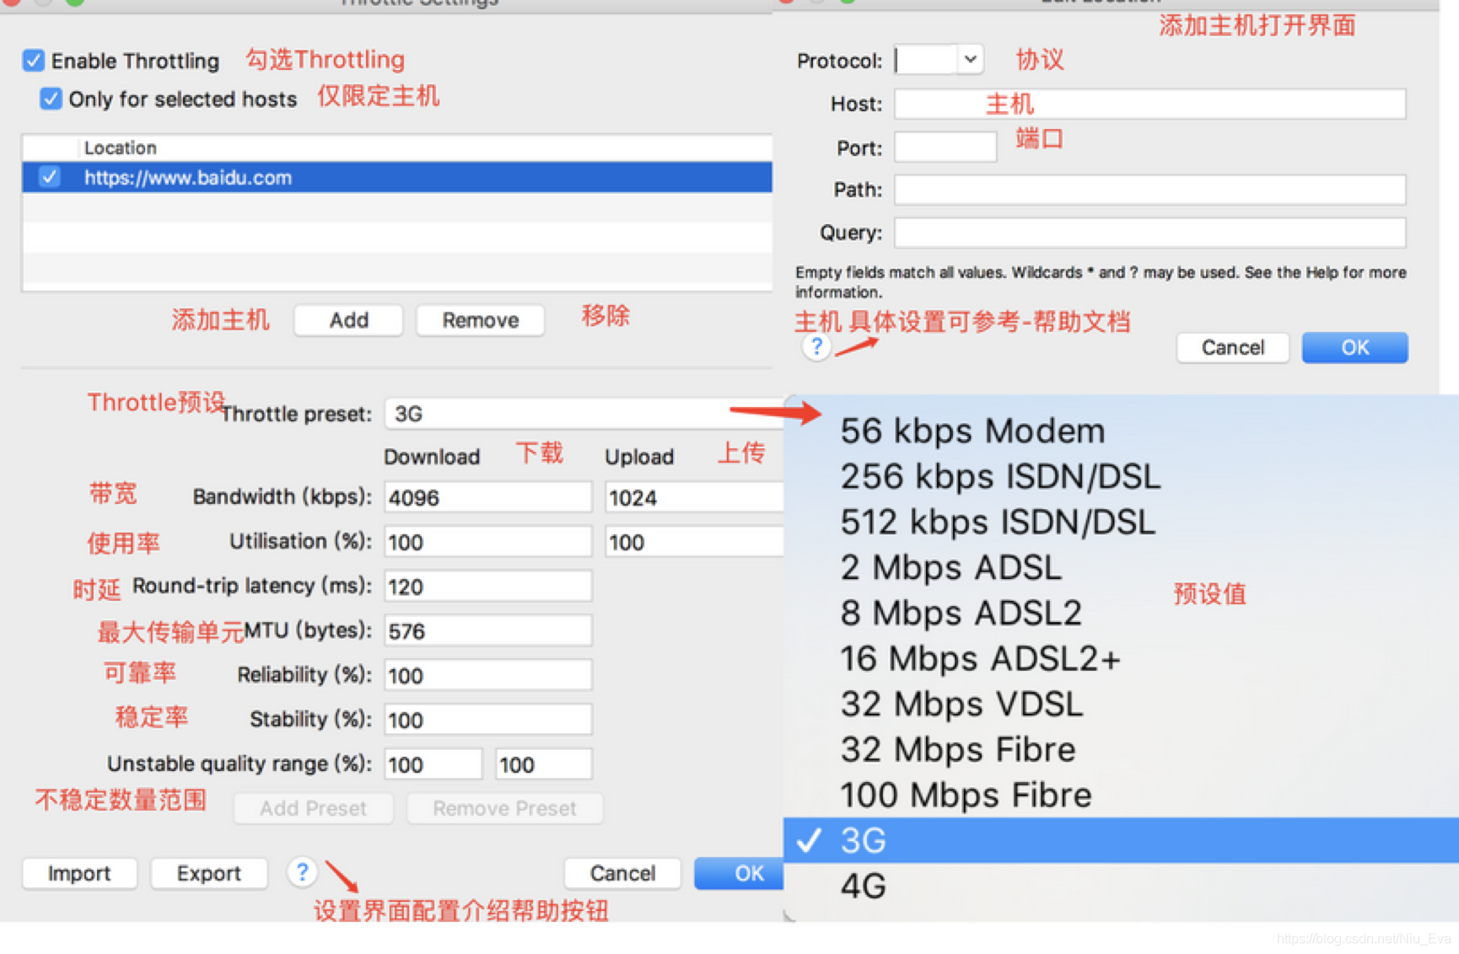The height and width of the screenshot is (954, 1459).
Task: Pick the 32 Mbps Fibre preset
Action: [1121, 749]
